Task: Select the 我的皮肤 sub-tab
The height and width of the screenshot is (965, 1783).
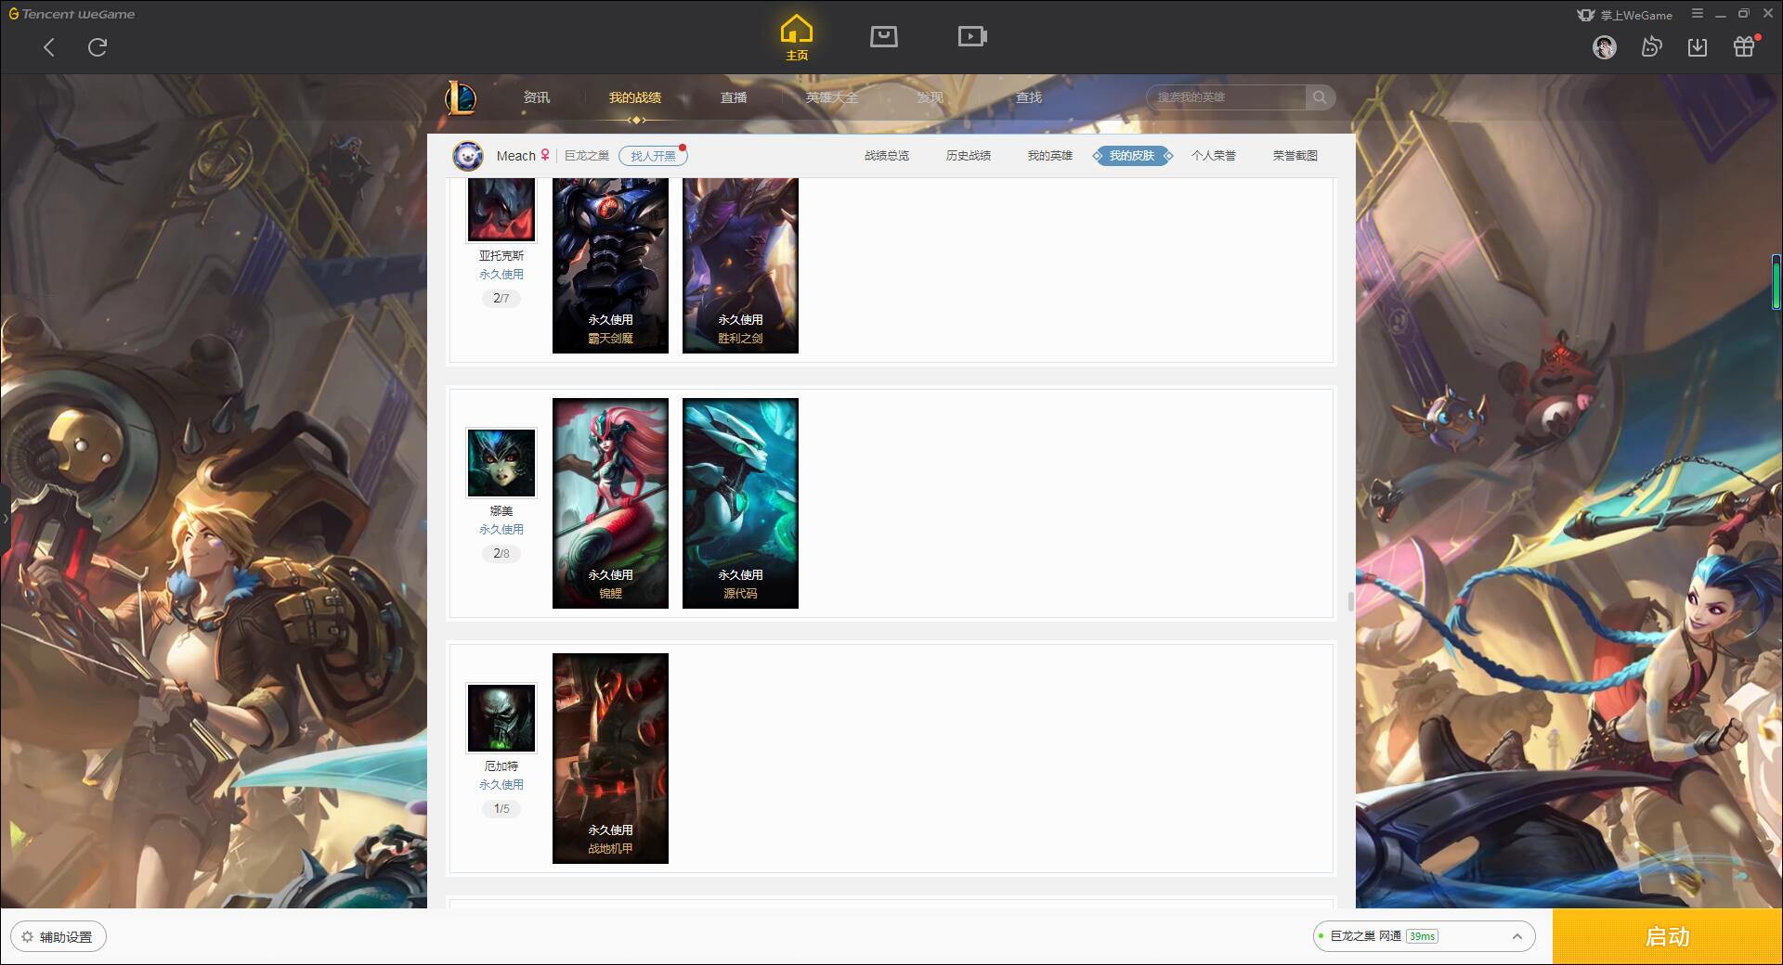Action: (x=1132, y=156)
